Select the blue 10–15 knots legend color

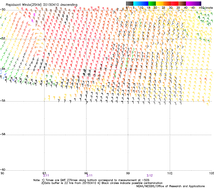pyautogui.click(x=145, y=3)
